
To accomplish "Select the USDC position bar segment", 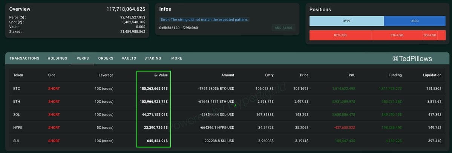I will (415, 21).
